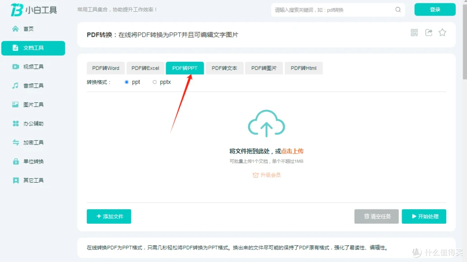Click the 小白工具 logo
467x262 pixels.
click(34, 10)
